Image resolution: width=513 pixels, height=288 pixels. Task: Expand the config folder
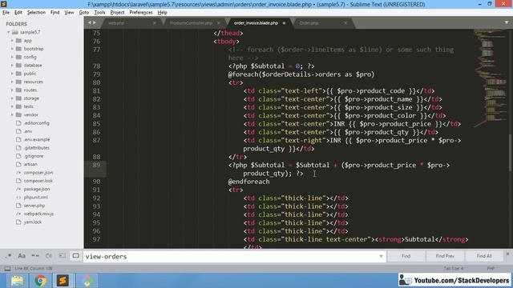(12, 57)
